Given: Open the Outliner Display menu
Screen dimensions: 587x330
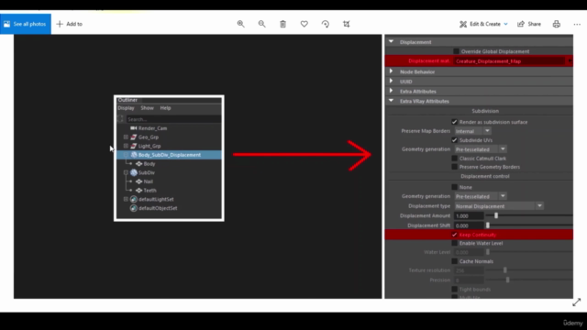Looking at the screenshot, I should (x=126, y=108).
